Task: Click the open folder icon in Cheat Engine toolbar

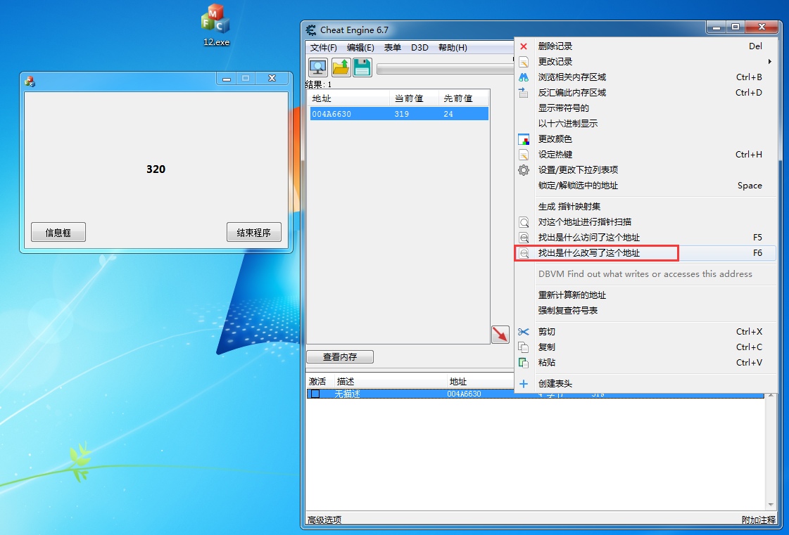Action: click(341, 67)
